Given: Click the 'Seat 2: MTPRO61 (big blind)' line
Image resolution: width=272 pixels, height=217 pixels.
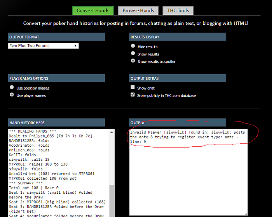Looking at the screenshot, I should (x=57, y=202).
